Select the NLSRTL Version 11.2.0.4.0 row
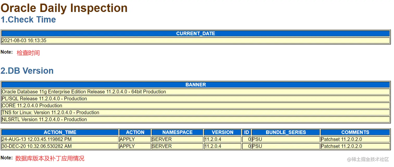This screenshot has height=167, width=394. click(195, 119)
